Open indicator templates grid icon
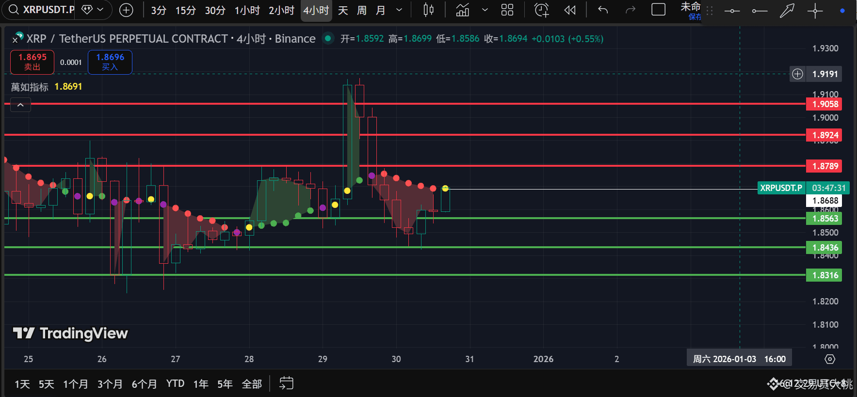 (507, 10)
